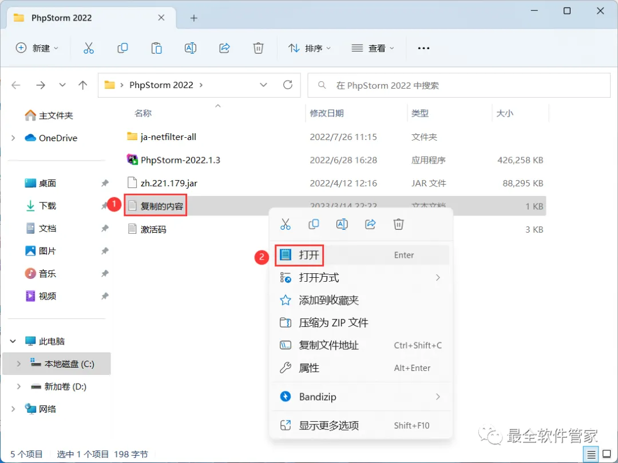Click the Cut icon in the top toolbar
Viewport: 618px width, 463px height.
(x=89, y=48)
